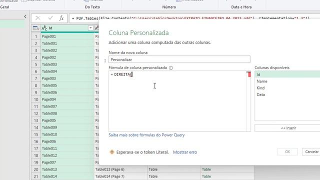Screen dimensions: 320x180
Task: Select the Table011 cell
Action: [67, 148]
